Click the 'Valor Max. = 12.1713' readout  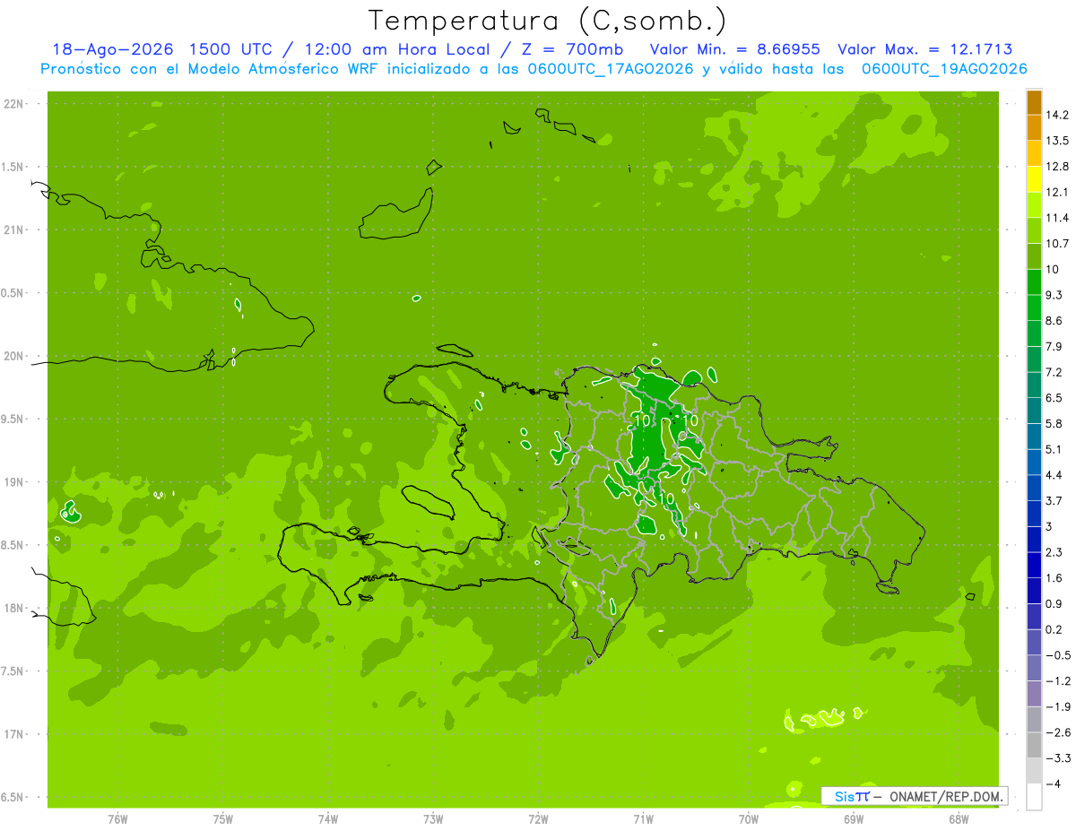[x=924, y=49]
